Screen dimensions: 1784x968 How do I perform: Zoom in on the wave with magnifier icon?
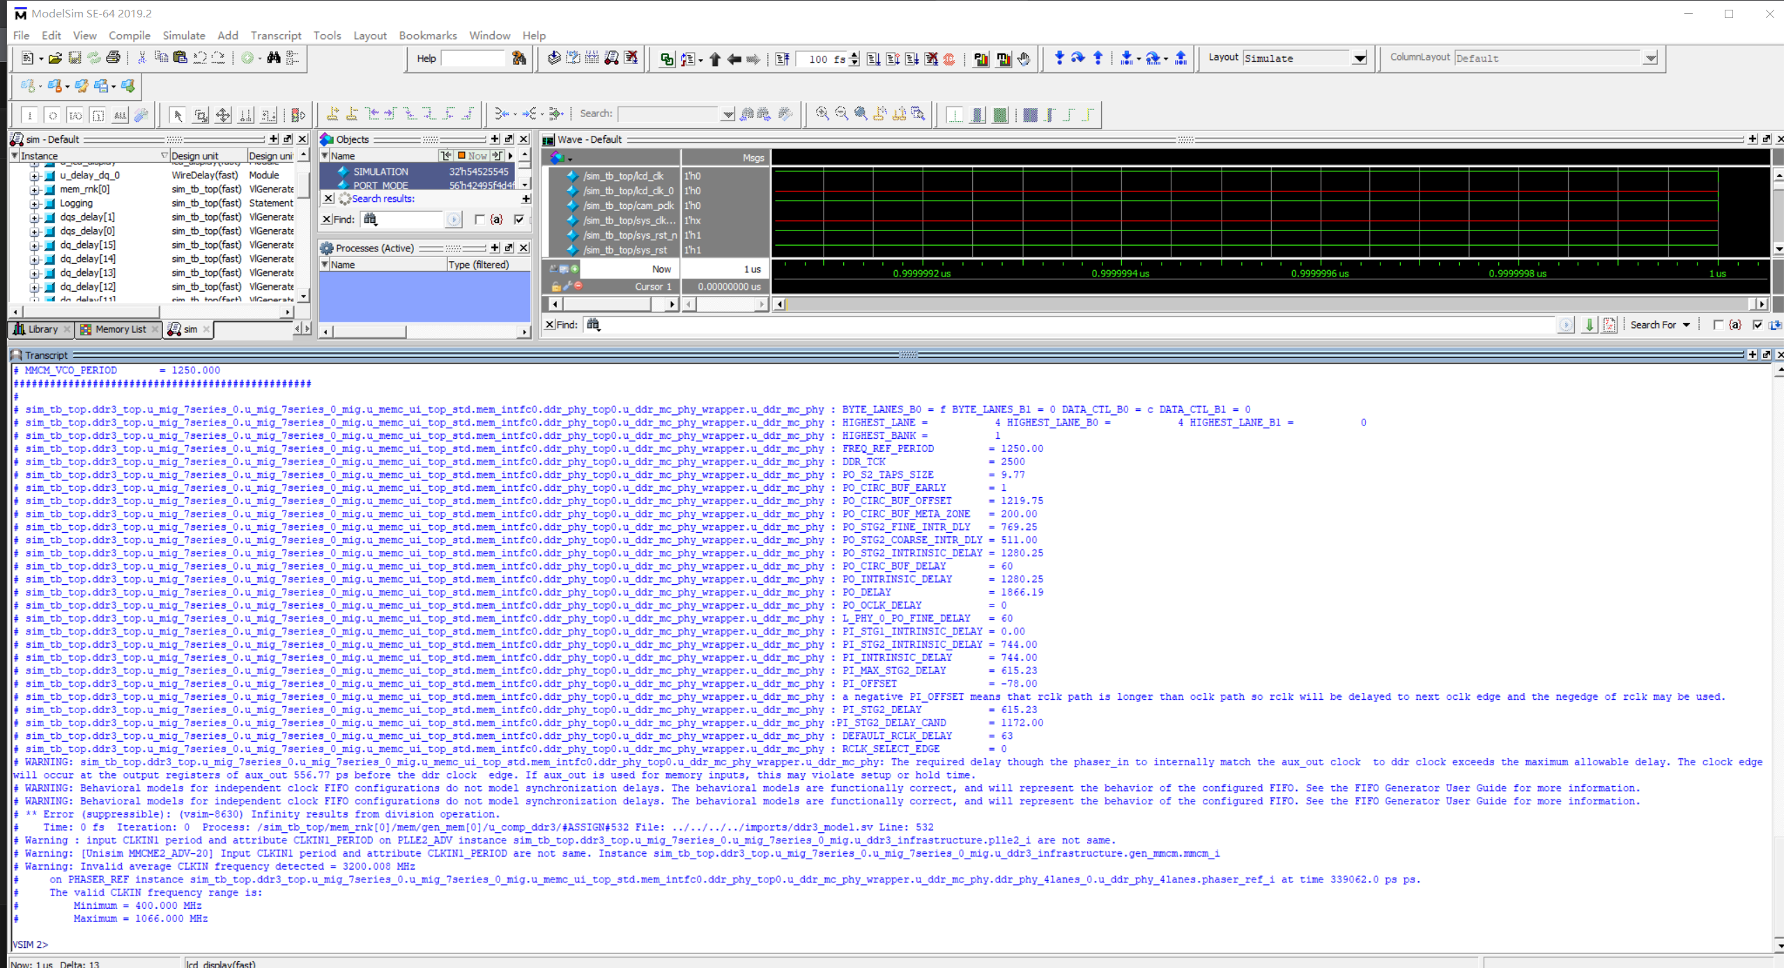point(821,115)
